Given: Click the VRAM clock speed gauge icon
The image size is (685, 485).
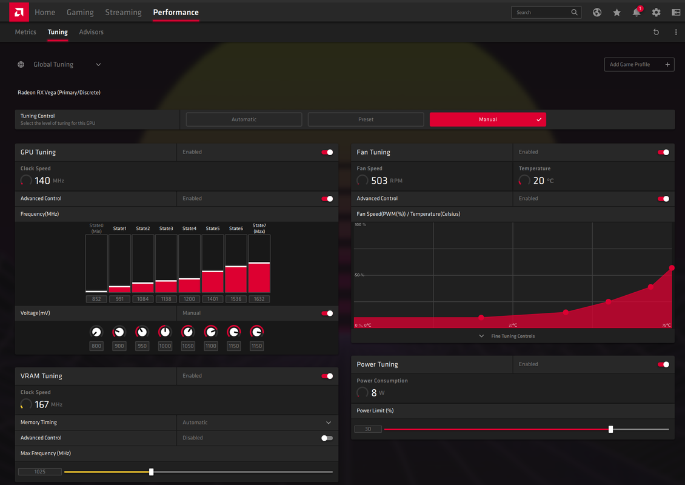Looking at the screenshot, I should (x=26, y=404).
